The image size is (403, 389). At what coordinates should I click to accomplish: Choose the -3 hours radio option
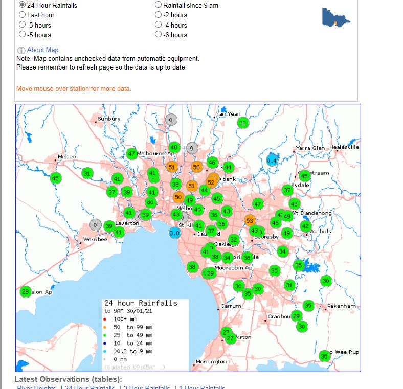[x=23, y=25]
